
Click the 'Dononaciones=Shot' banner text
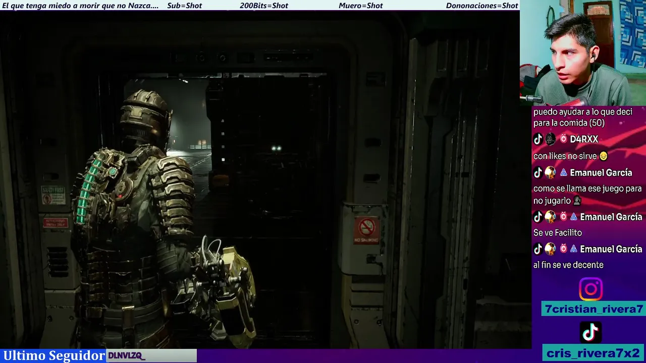482,6
